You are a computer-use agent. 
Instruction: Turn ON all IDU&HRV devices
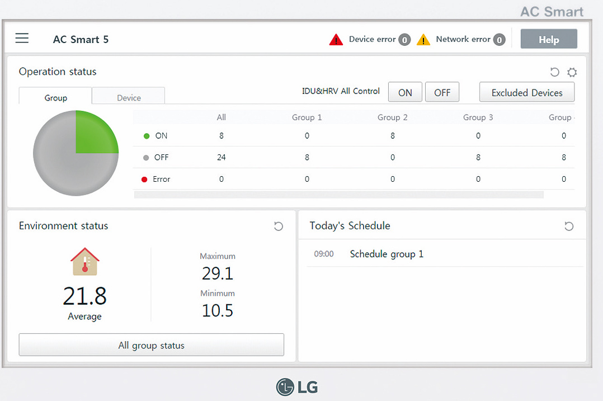coord(405,93)
